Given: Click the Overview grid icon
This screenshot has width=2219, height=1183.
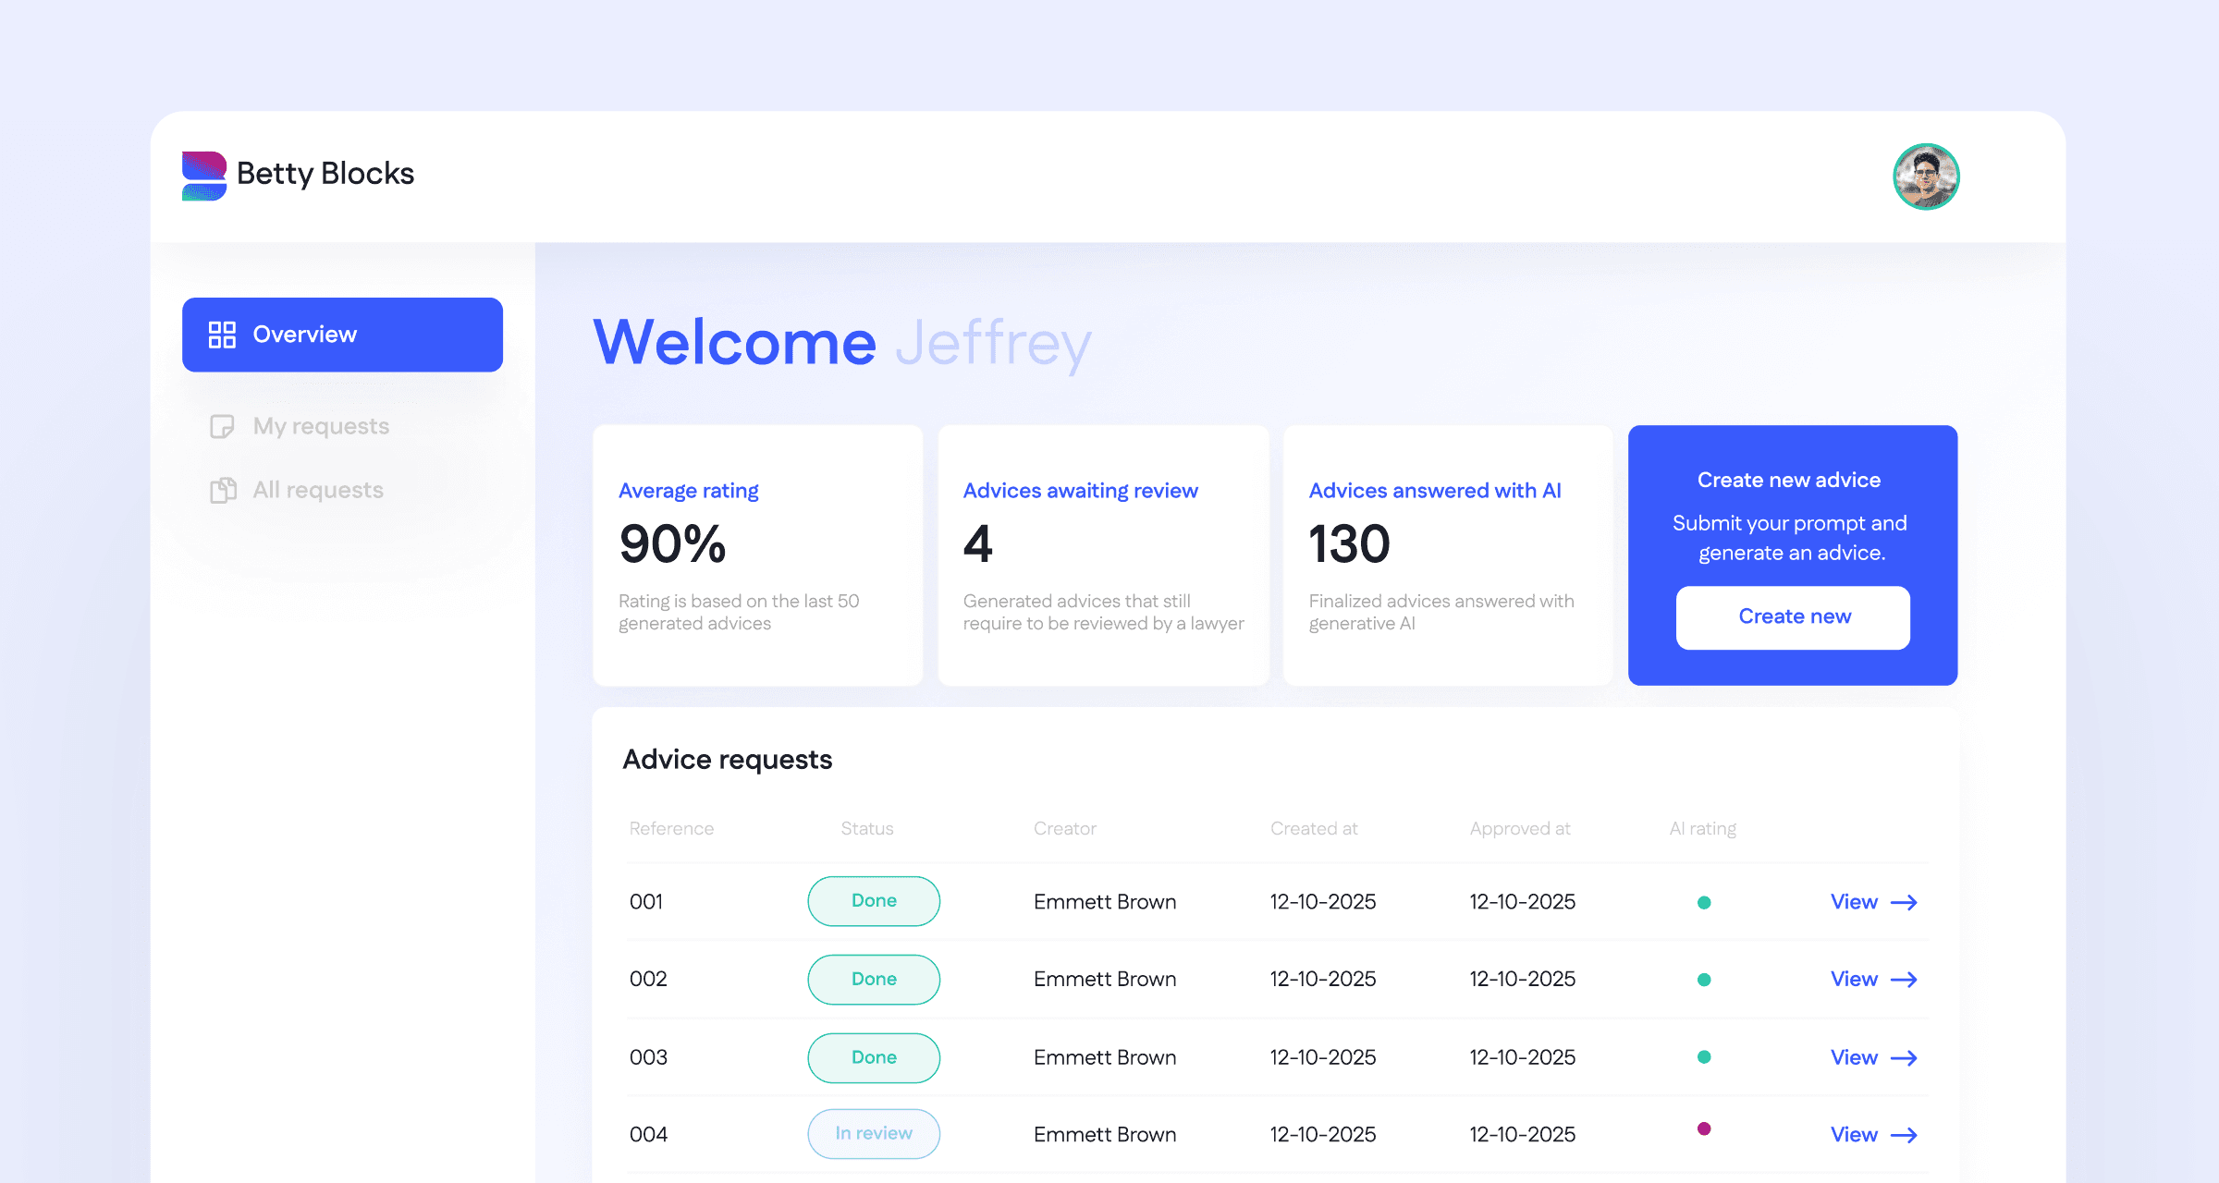Looking at the screenshot, I should pos(222,335).
